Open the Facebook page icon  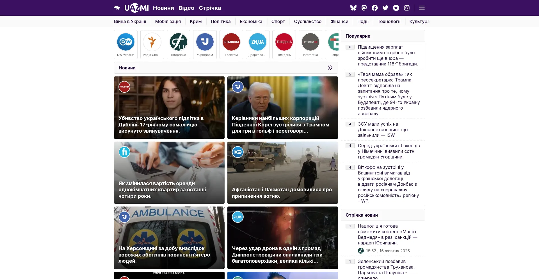pos(375,8)
